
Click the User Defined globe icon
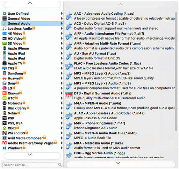point(5,14)
